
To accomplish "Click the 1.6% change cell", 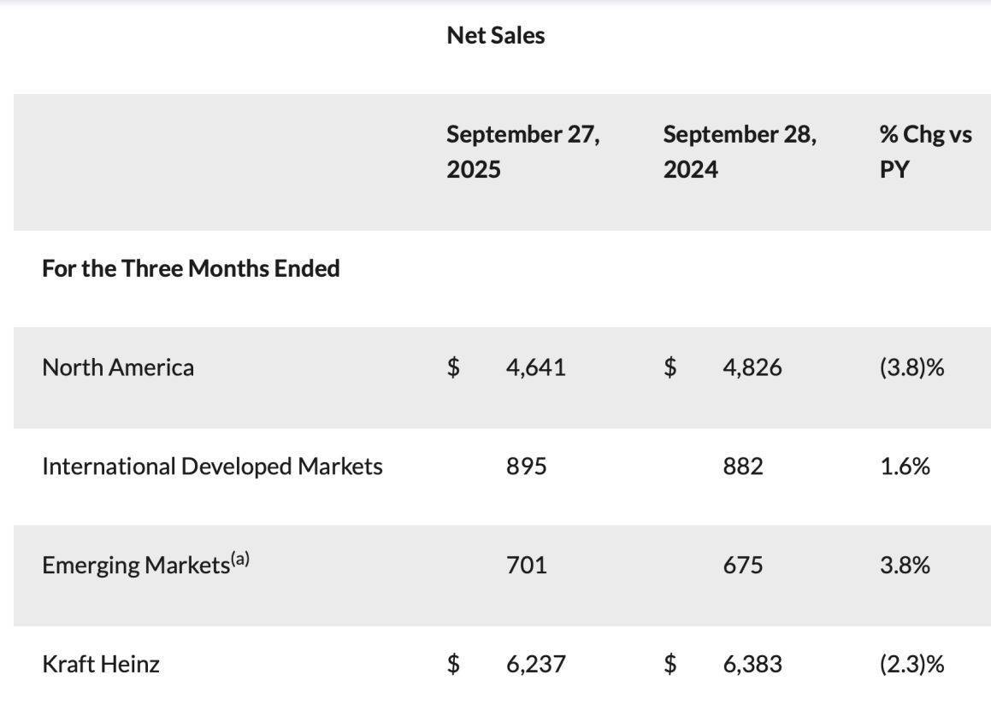I will (905, 466).
